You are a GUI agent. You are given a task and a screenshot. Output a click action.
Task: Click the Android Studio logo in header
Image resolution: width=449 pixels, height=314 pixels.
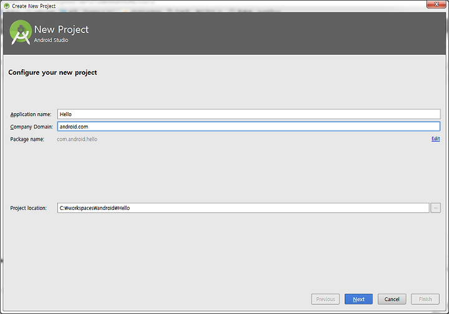pyautogui.click(x=21, y=32)
